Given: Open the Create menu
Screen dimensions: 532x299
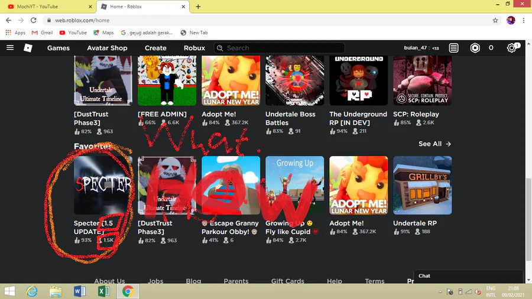Looking at the screenshot, I should pyautogui.click(x=155, y=48).
